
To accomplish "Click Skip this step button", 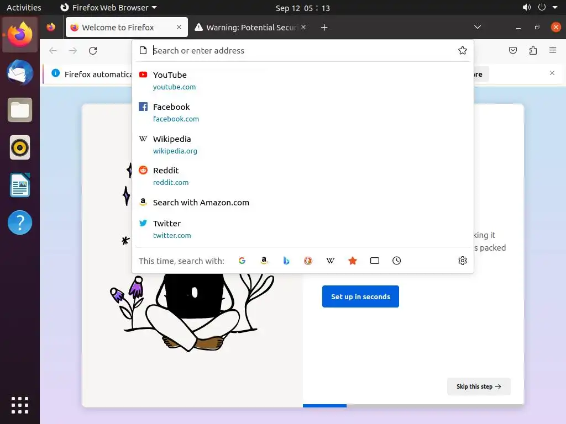I will tap(479, 386).
